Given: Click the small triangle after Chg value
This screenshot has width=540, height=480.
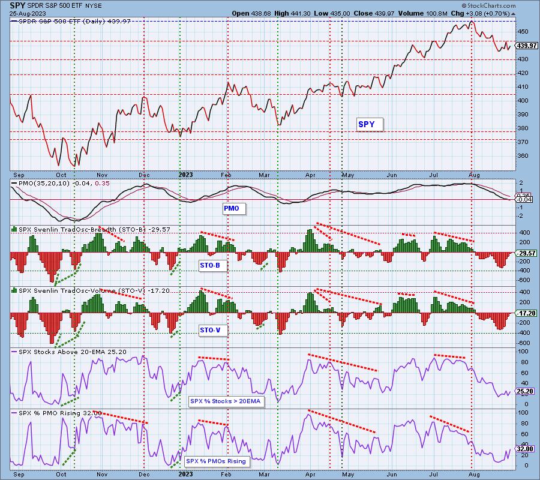Looking at the screenshot, I should [x=514, y=14].
